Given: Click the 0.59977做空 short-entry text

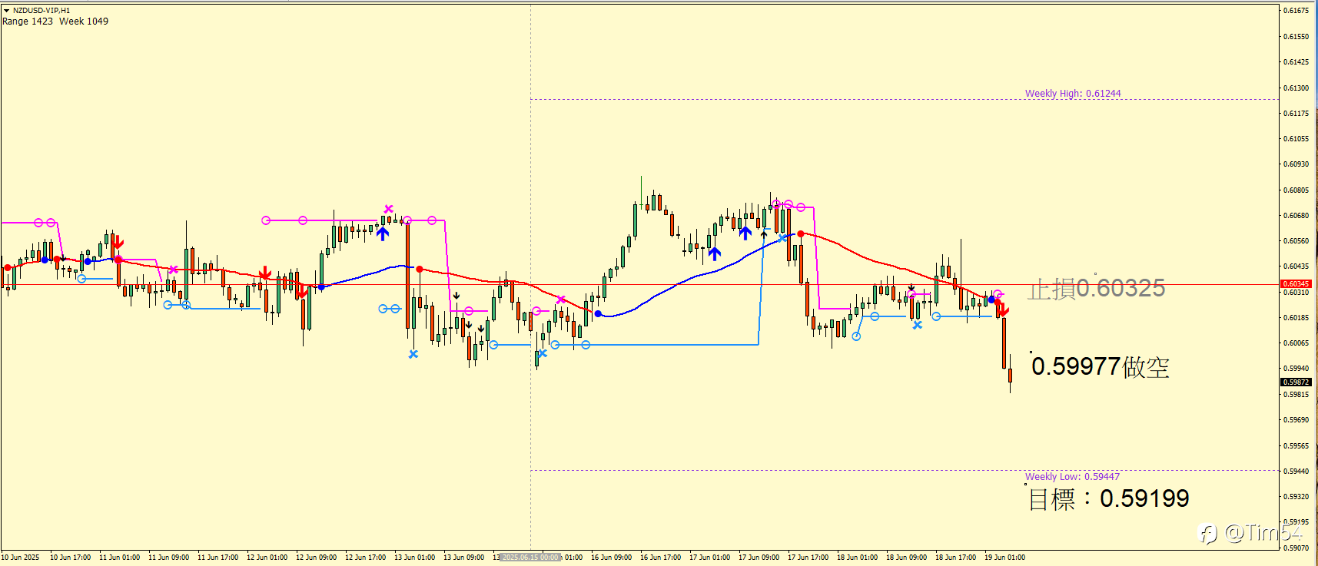Looking at the screenshot, I should tap(1101, 367).
